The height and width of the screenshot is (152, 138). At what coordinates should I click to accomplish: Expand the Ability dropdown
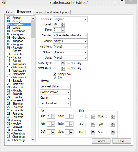pyautogui.click(x=70, y=41)
